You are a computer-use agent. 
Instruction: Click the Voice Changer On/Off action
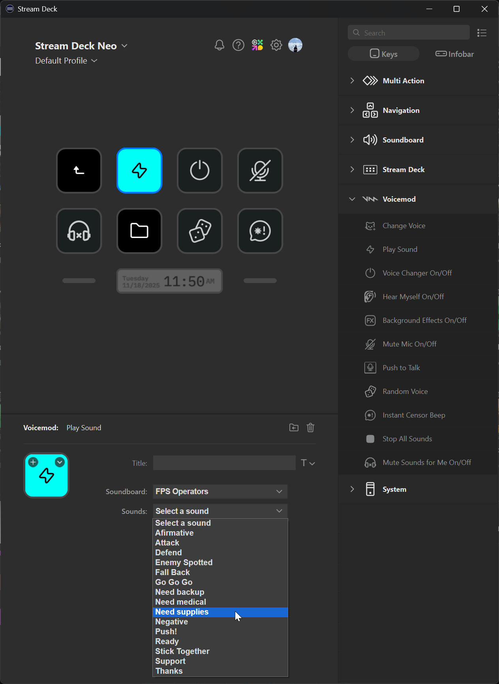coord(418,273)
